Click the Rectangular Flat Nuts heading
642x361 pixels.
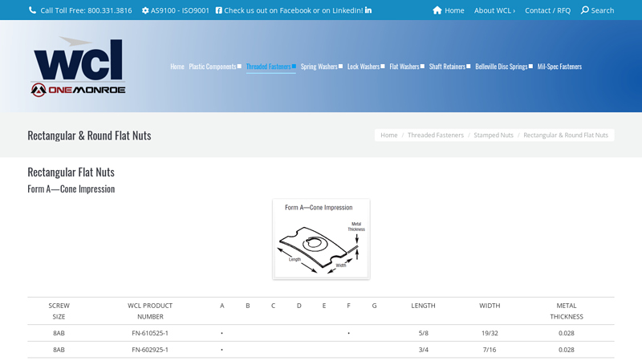click(x=71, y=172)
